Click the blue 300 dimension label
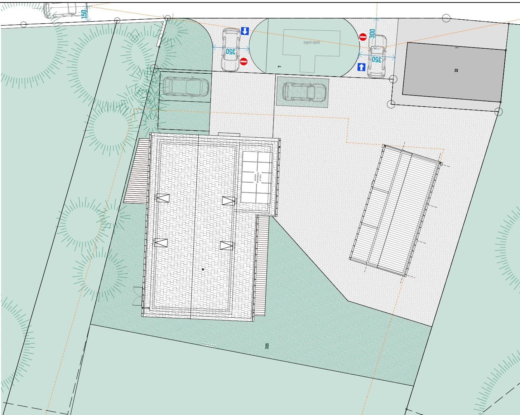 tap(372, 34)
